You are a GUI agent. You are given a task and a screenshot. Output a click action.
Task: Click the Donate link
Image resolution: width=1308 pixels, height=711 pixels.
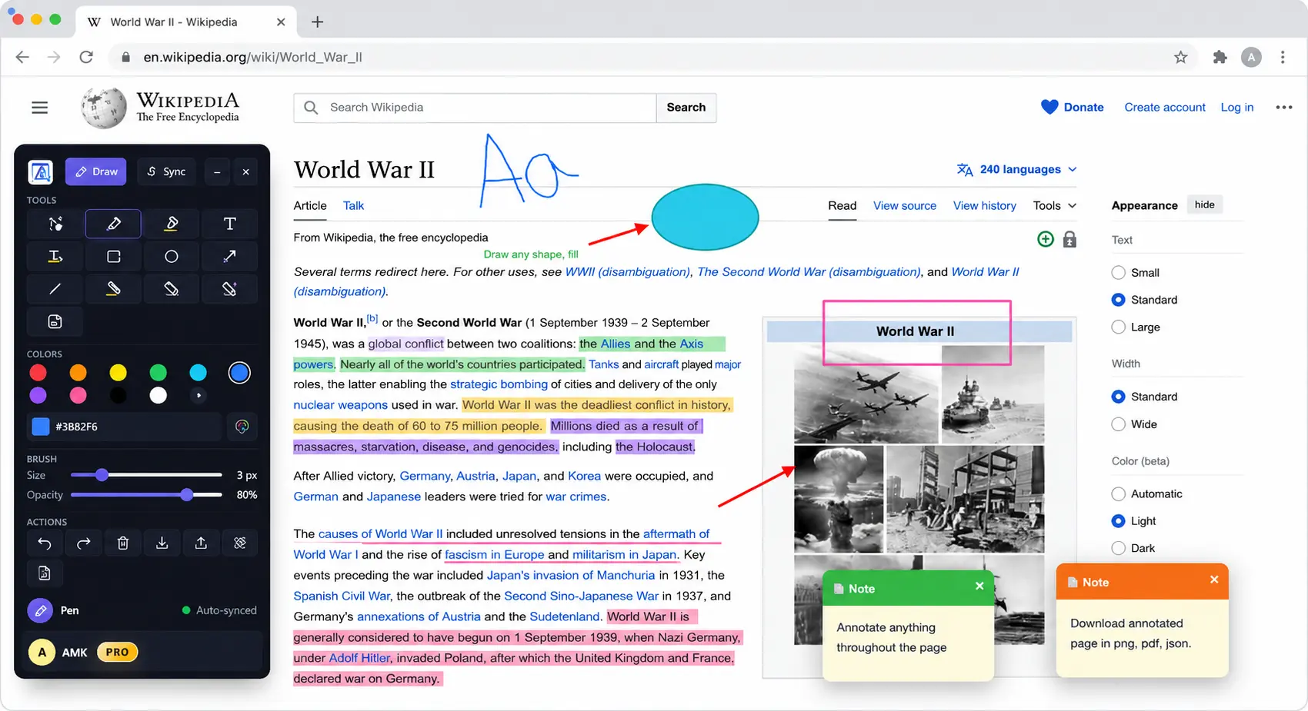coord(1073,108)
